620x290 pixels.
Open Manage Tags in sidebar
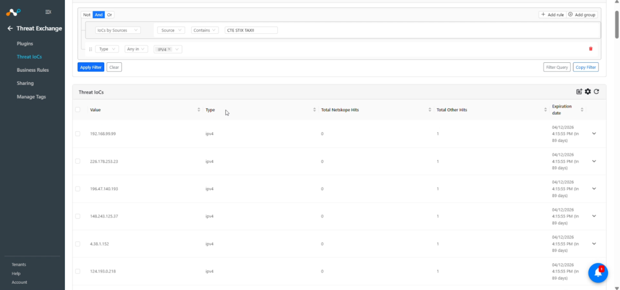[x=31, y=97]
